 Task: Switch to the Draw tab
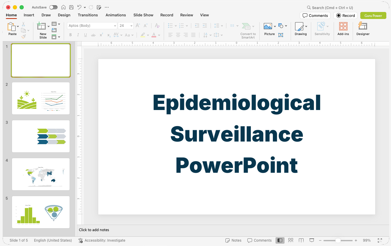tap(46, 15)
